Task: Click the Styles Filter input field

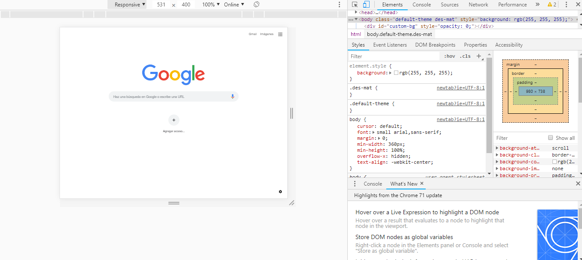Action: pyautogui.click(x=394, y=56)
